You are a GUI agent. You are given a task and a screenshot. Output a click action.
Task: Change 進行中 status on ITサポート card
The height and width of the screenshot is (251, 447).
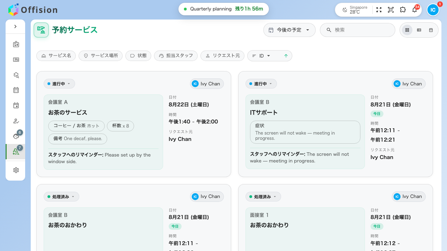point(261,84)
